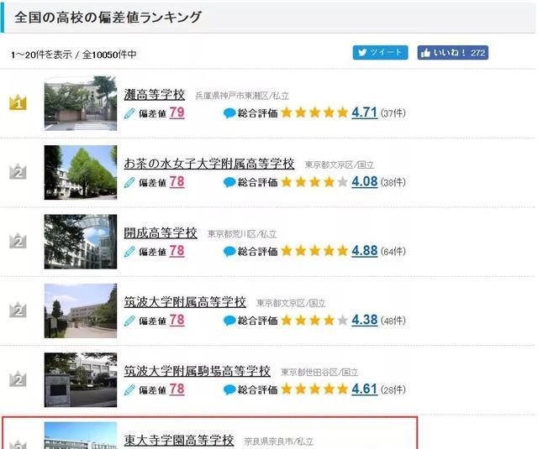
Task: Click rank 2 crown beside お茶の水女子大学附属
Action: [x=18, y=172]
